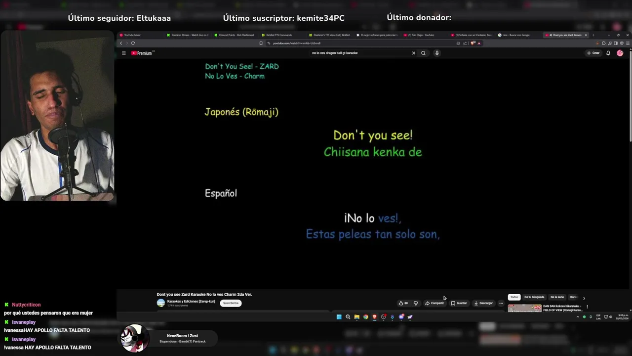Image resolution: width=632 pixels, height=356 pixels.
Task: Select the De tu búsqueda chip
Action: click(534, 297)
